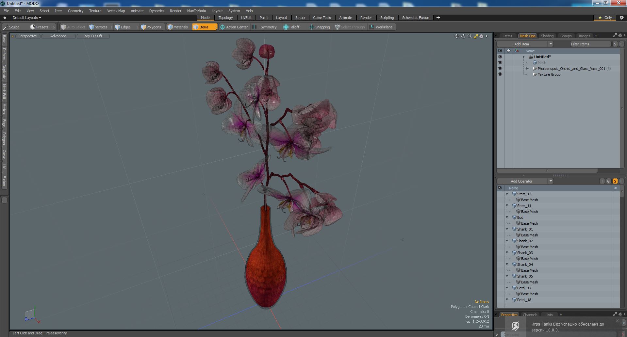Click the H filter button in operators

(602, 181)
